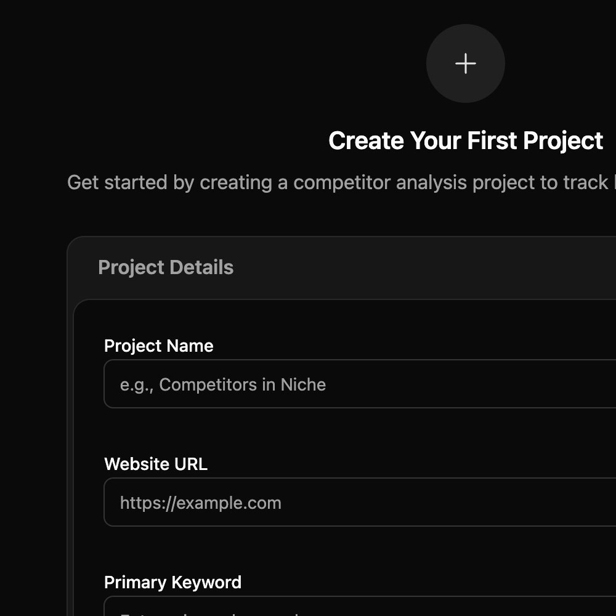Click the word "Project" in the main heading

pyautogui.click(x=563, y=141)
